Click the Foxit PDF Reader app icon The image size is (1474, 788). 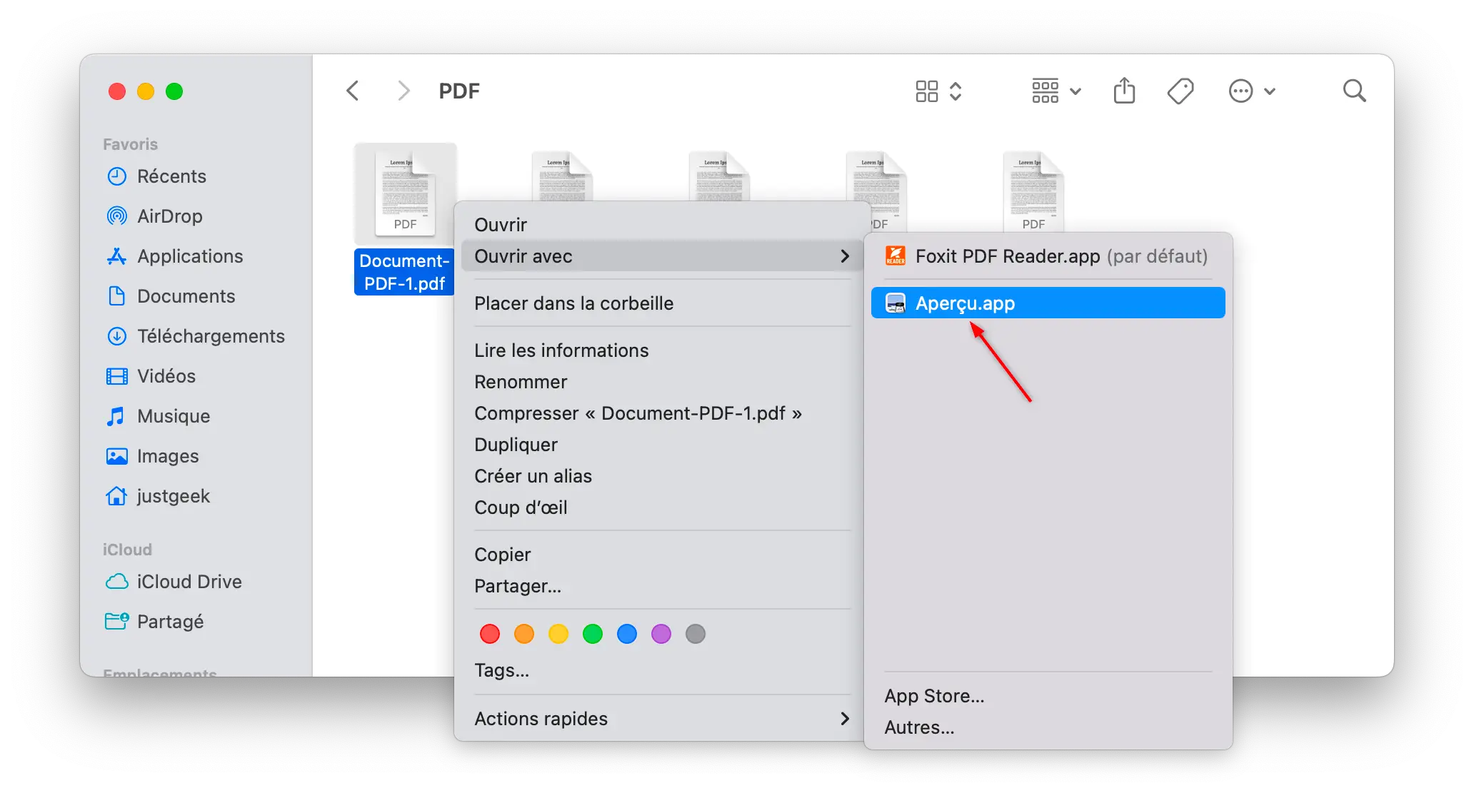(896, 256)
